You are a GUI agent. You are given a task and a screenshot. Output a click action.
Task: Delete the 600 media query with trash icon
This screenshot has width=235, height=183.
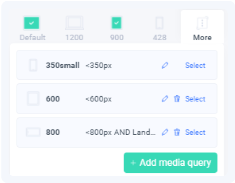177,99
